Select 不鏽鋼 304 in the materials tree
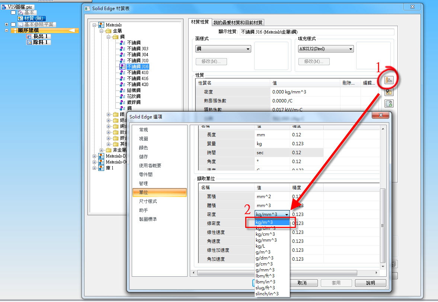The height and width of the screenshot is (302, 438). click(x=137, y=54)
